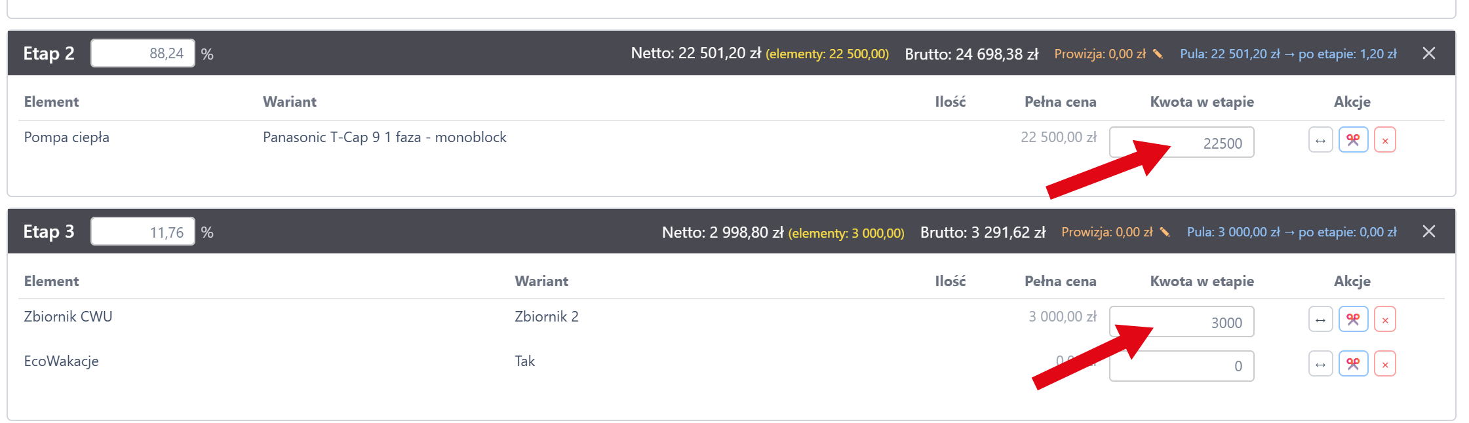Click the double-arrow icon for EcoWakacje
This screenshot has height=423, width=1469.
pos(1320,364)
